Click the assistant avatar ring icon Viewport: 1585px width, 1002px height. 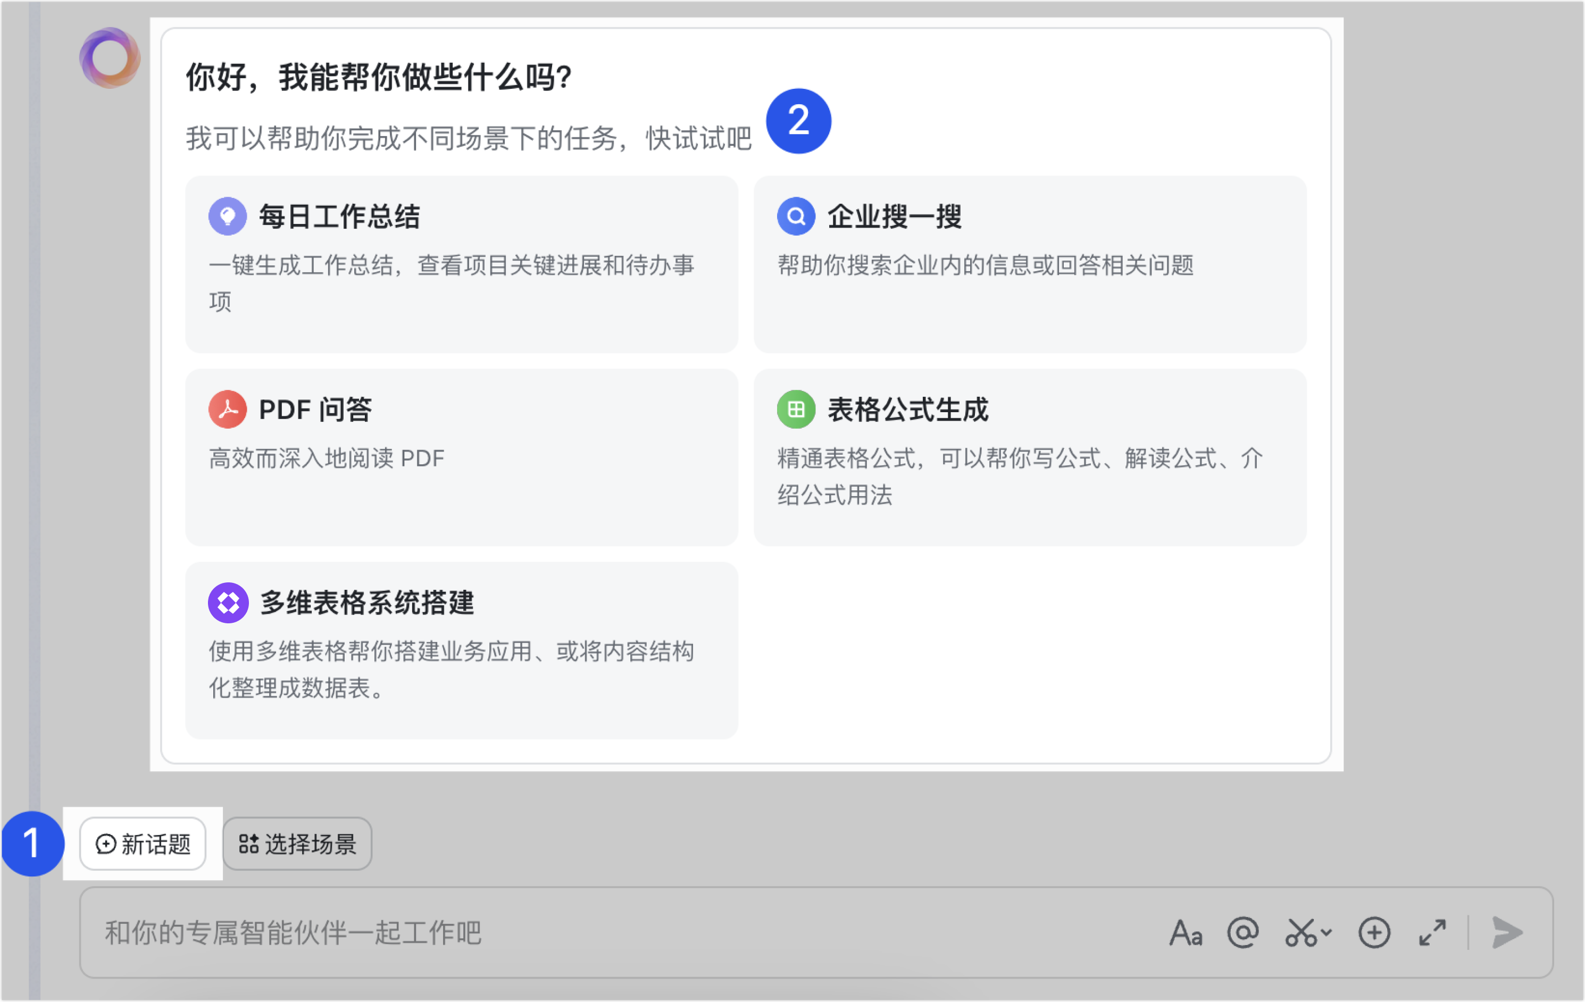tap(109, 58)
